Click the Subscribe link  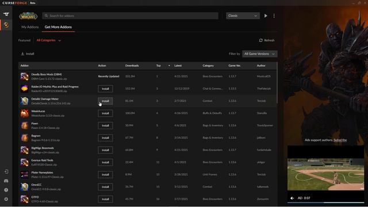[x=340, y=140]
